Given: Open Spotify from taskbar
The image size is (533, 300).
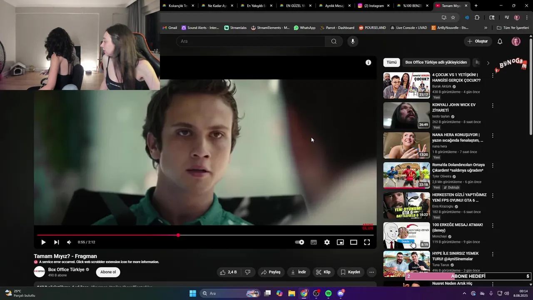Looking at the screenshot, I should tap(328, 293).
